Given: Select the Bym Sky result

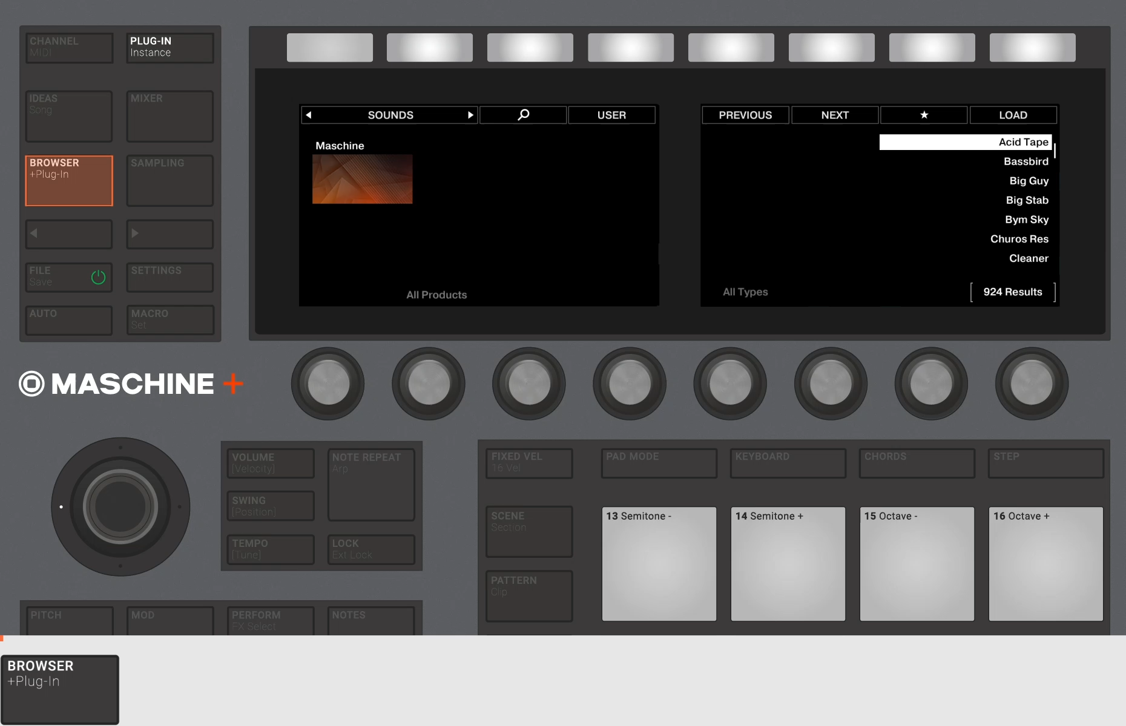Looking at the screenshot, I should tap(1027, 220).
